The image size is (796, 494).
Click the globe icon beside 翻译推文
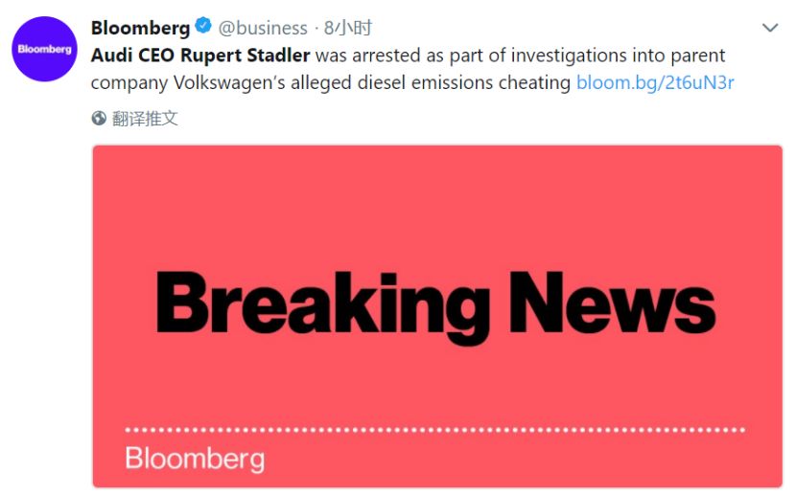[x=99, y=119]
